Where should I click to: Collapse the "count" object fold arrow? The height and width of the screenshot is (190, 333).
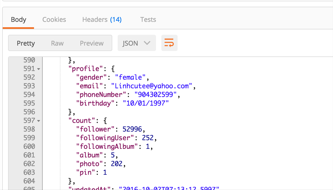[39, 121]
